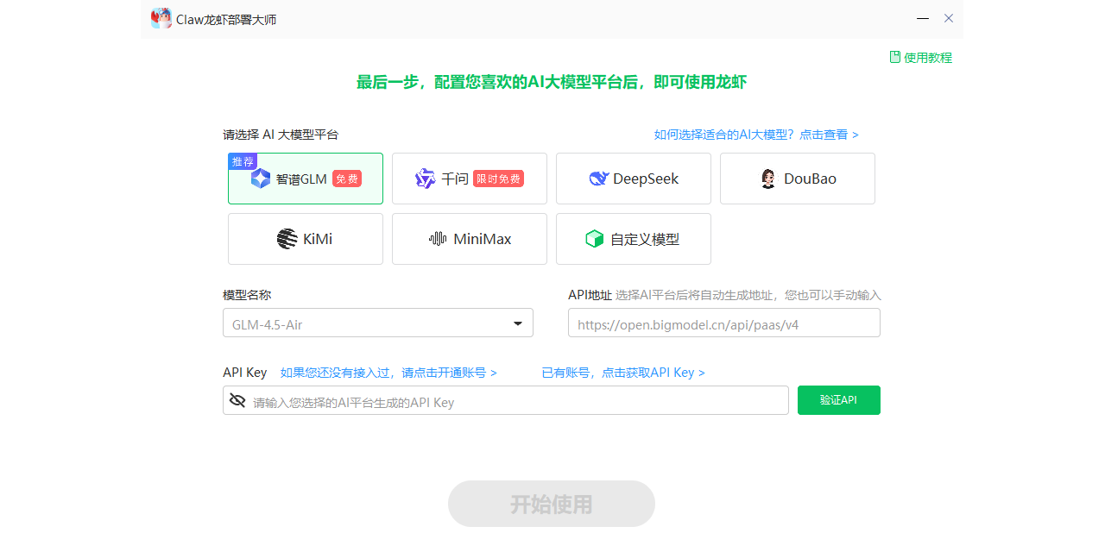Click the 开始使用 button
Image resolution: width=1105 pixels, height=552 pixels.
point(551,504)
